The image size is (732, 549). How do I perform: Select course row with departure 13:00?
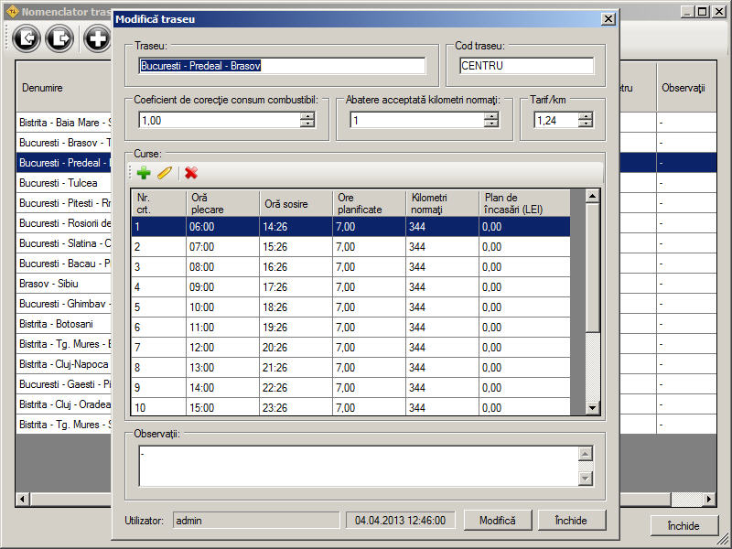point(351,368)
